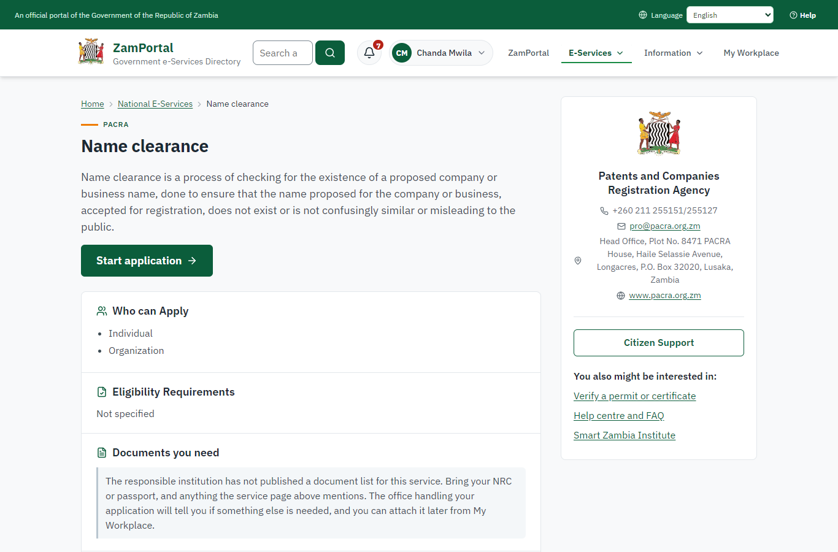The width and height of the screenshot is (838, 552).
Task: Click the phone icon beside the agency number
Action: [604, 210]
